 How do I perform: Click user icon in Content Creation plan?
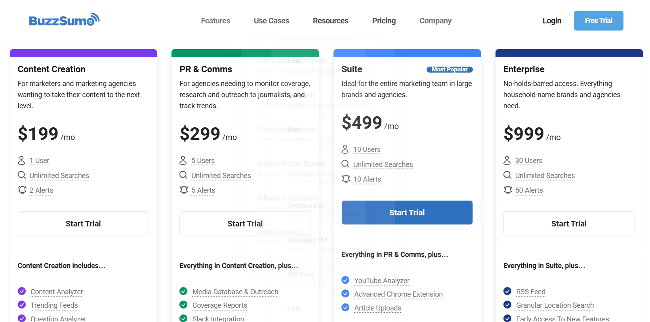tap(21, 160)
